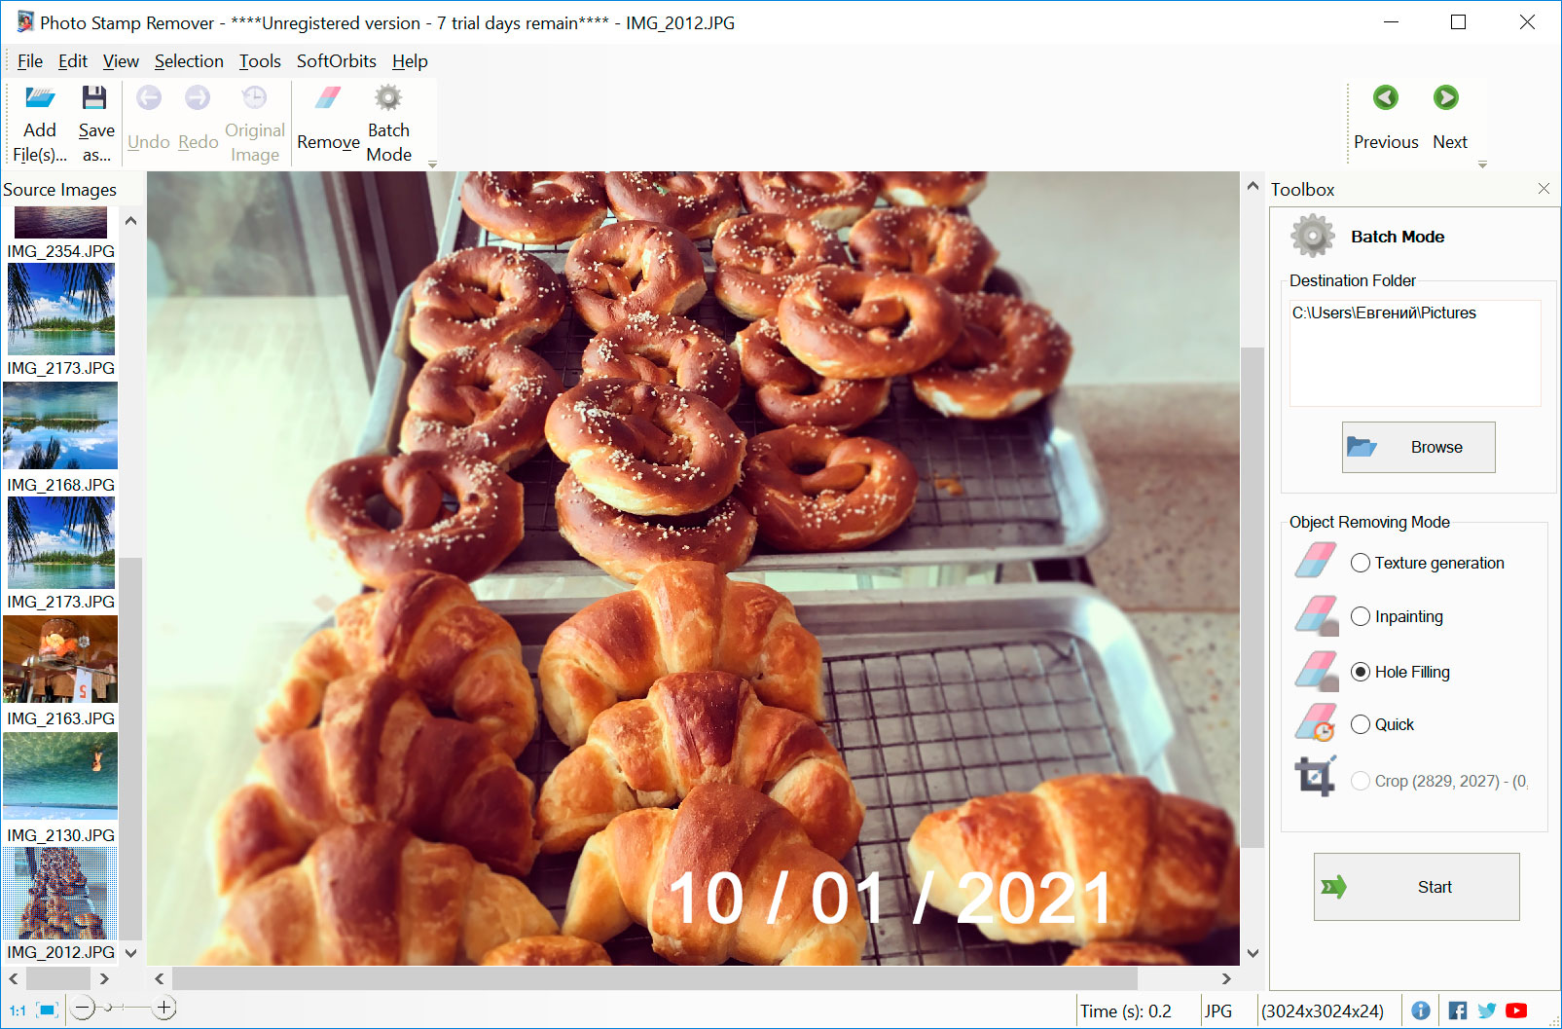Click the Facebook icon in the status bar
Screen dimensions: 1562x1029
coord(1456,1011)
